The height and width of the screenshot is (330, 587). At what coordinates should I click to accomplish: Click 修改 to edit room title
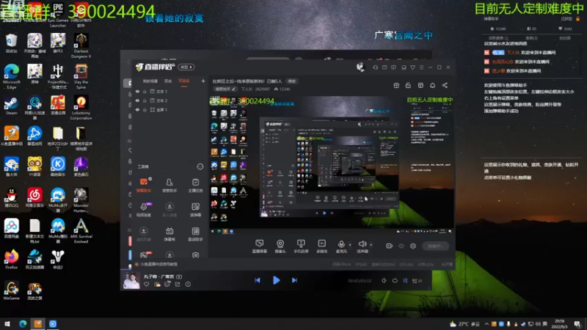[291, 81]
